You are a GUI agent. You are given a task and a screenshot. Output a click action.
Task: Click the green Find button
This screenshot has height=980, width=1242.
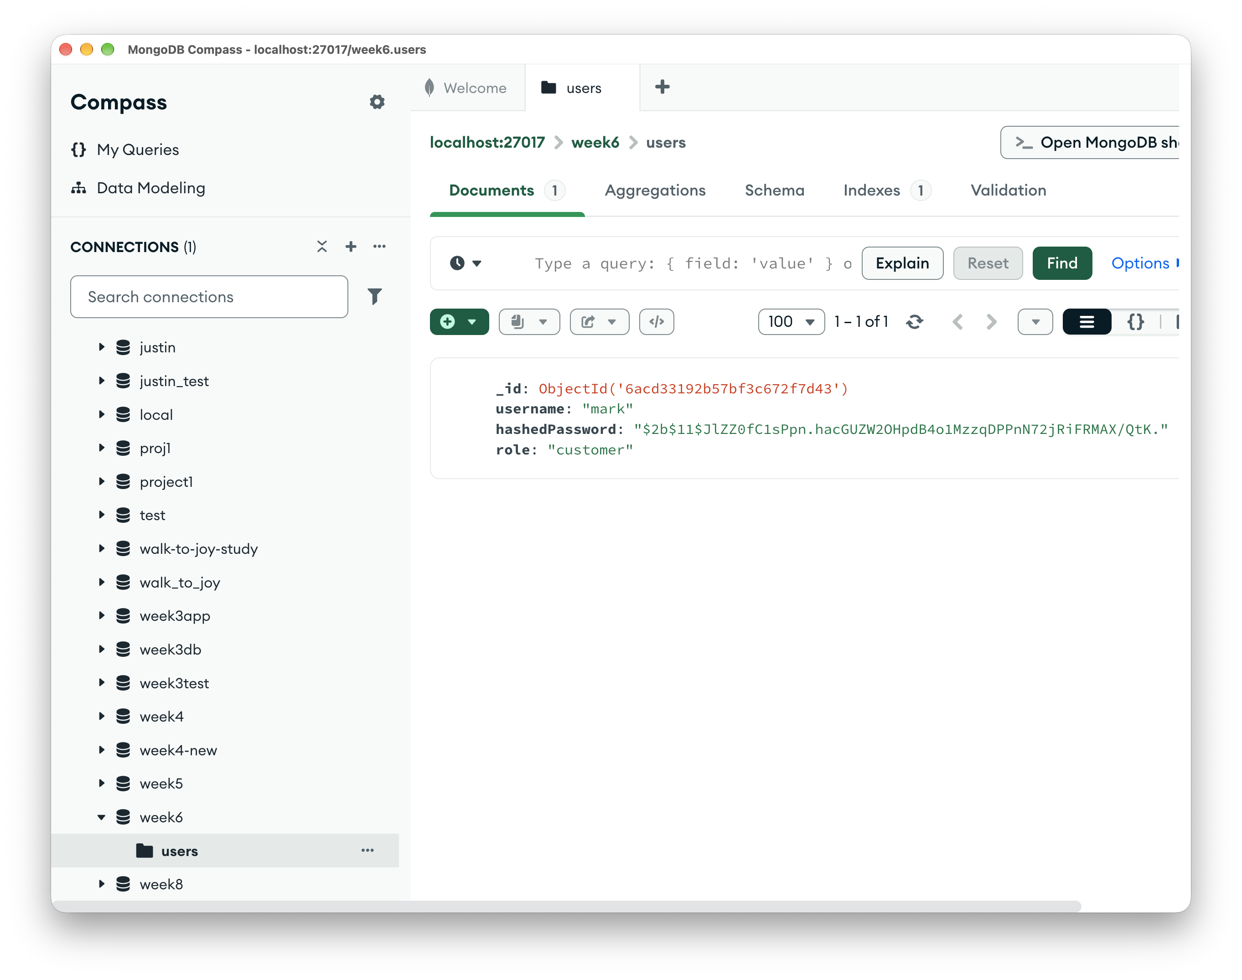(x=1062, y=263)
